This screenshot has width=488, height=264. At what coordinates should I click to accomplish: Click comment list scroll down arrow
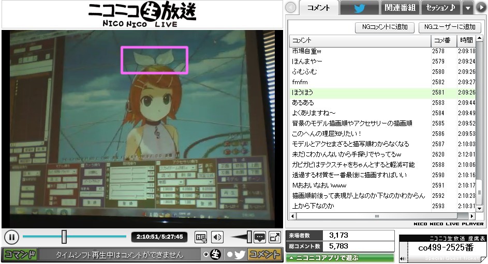click(x=480, y=209)
